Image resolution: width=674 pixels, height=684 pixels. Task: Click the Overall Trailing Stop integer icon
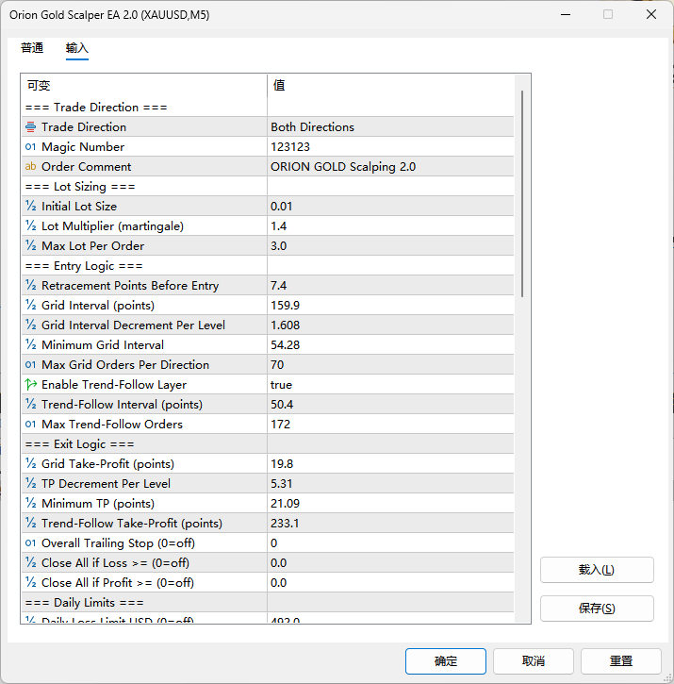(x=30, y=543)
